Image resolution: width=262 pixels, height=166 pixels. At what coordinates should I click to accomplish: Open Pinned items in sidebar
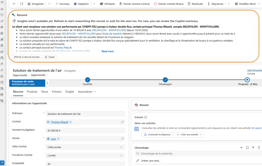pyautogui.click(x=2, y=21)
